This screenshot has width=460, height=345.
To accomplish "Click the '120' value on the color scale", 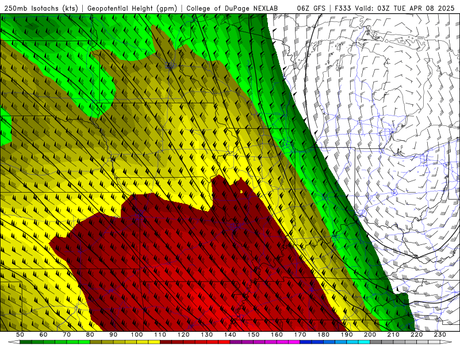I will click(183, 335).
